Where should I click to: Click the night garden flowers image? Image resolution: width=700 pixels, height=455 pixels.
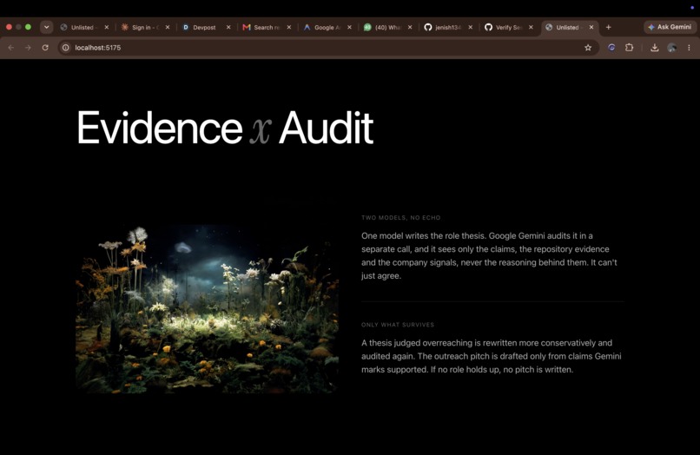coord(208,309)
